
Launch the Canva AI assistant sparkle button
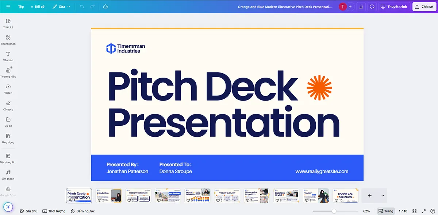8,207
